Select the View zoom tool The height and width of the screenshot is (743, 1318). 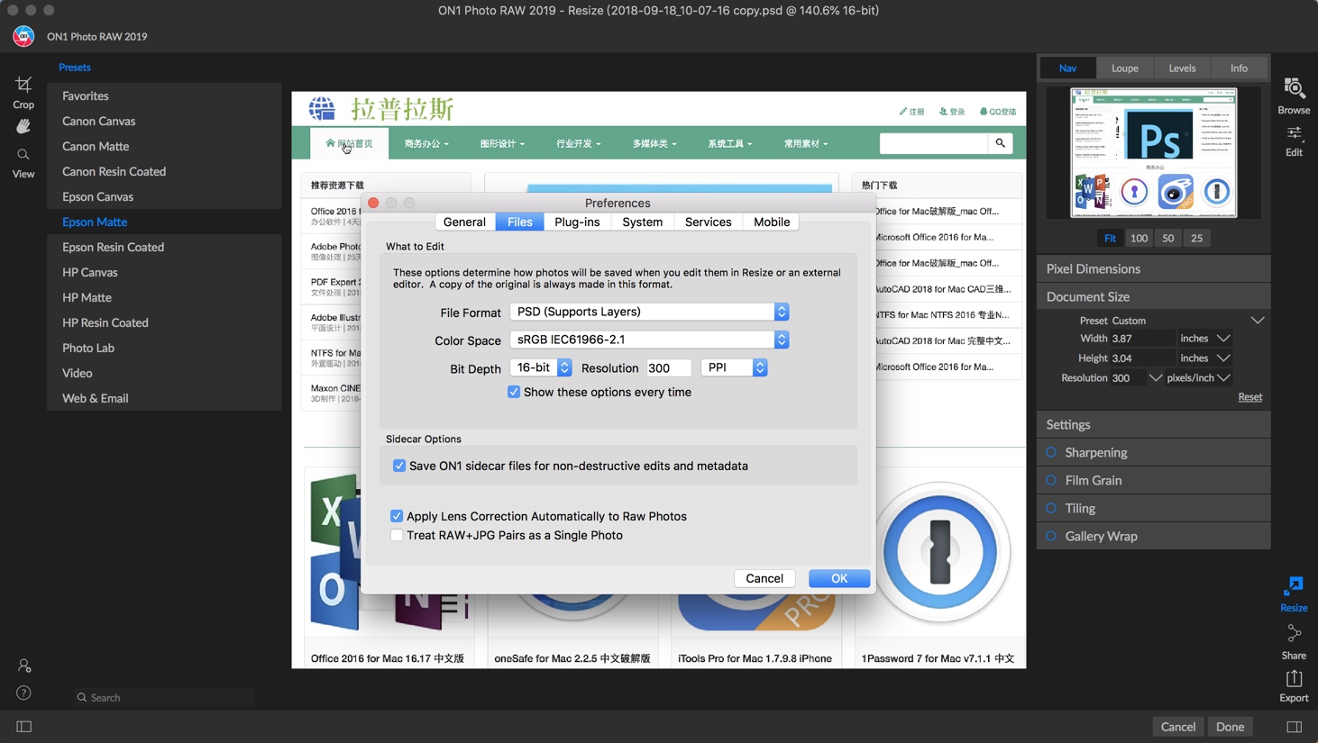23,163
